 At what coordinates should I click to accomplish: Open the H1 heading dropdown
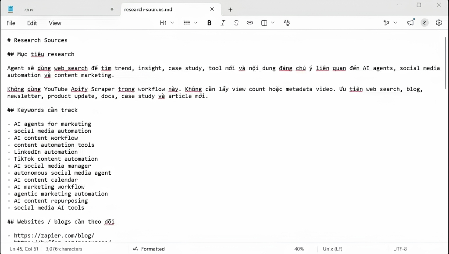click(x=167, y=23)
